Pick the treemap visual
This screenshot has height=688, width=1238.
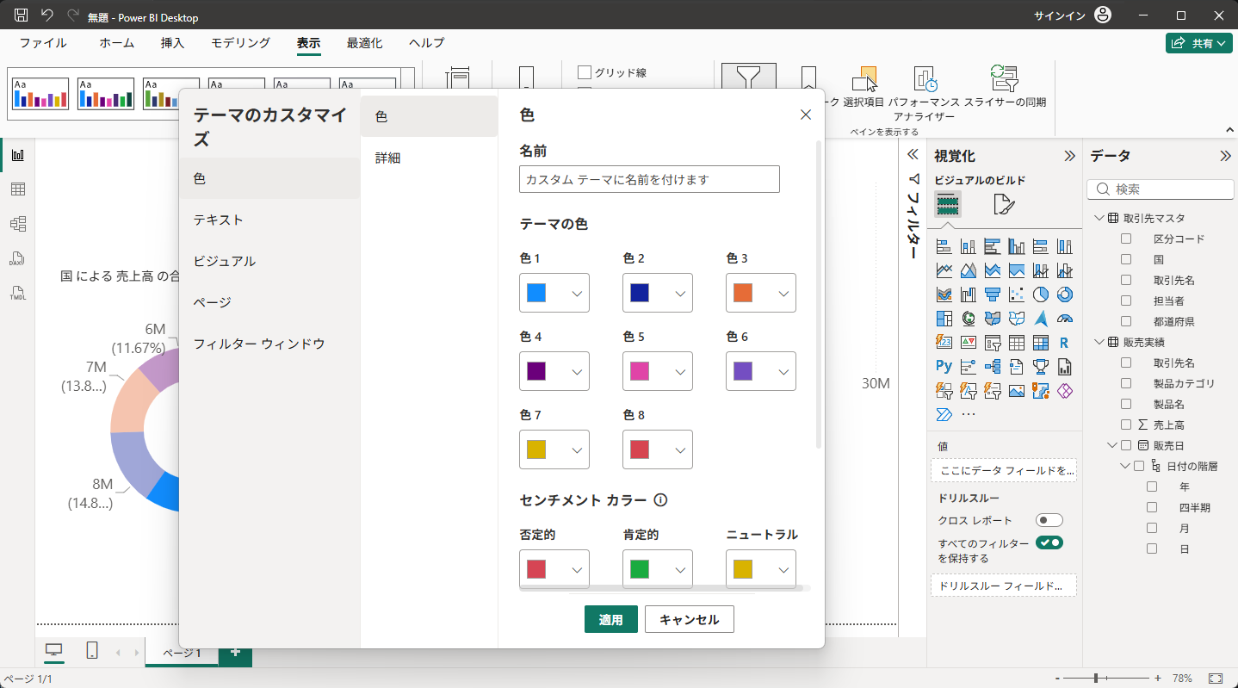(x=944, y=319)
